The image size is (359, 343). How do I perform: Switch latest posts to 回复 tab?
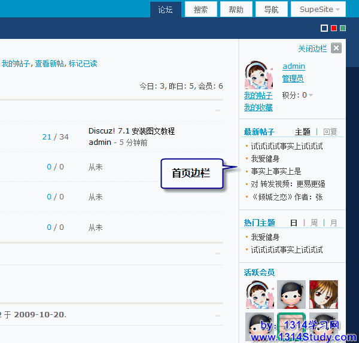pos(330,132)
